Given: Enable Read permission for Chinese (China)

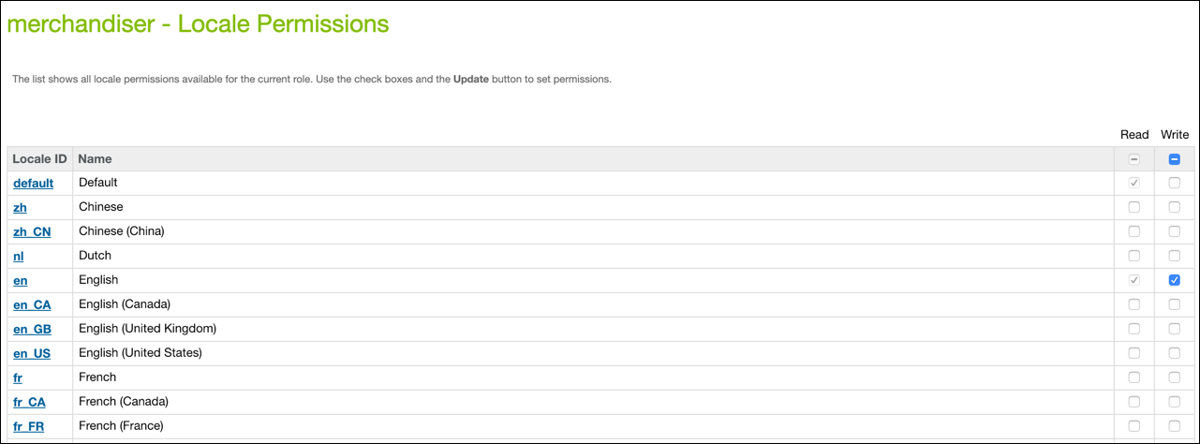Looking at the screenshot, I should [x=1134, y=231].
